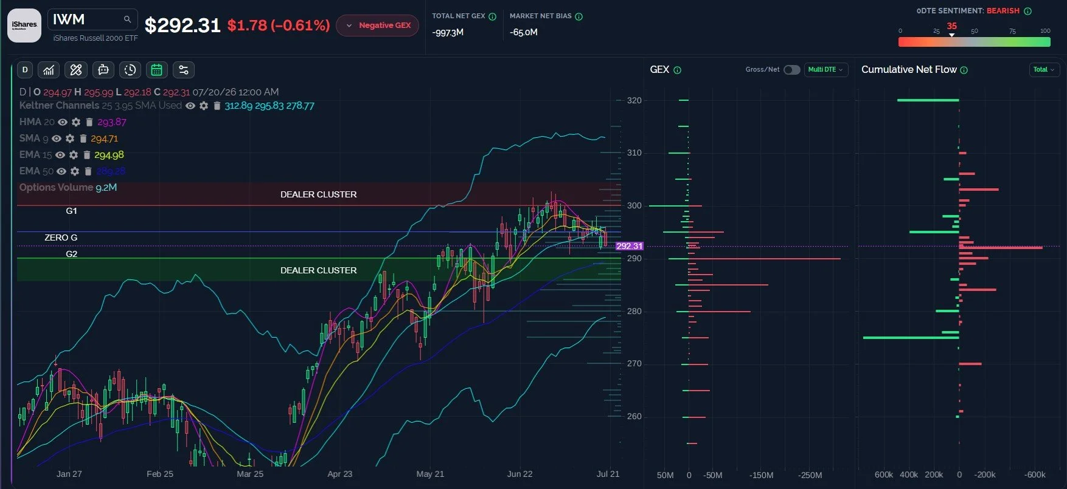Click the search magnifier in ticker box
Viewport: 1067px width, 489px height.
pyautogui.click(x=127, y=19)
